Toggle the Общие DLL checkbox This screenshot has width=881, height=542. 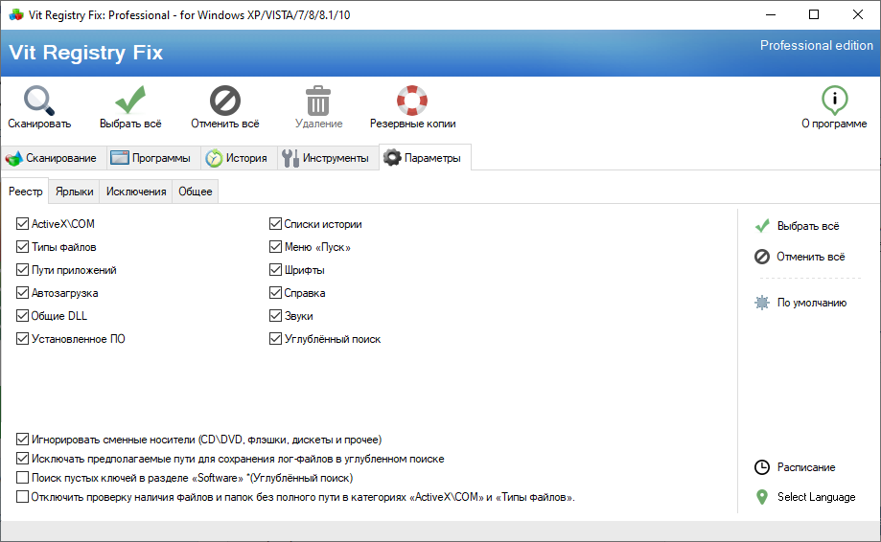(x=22, y=316)
